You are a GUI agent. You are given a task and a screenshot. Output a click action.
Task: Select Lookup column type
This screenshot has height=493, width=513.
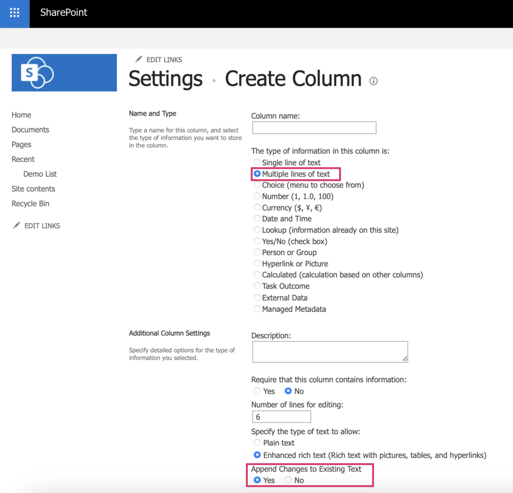tap(257, 229)
